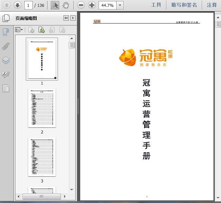Click thumbnail pane scroll up arrow
221x203 pixels.
point(72,39)
